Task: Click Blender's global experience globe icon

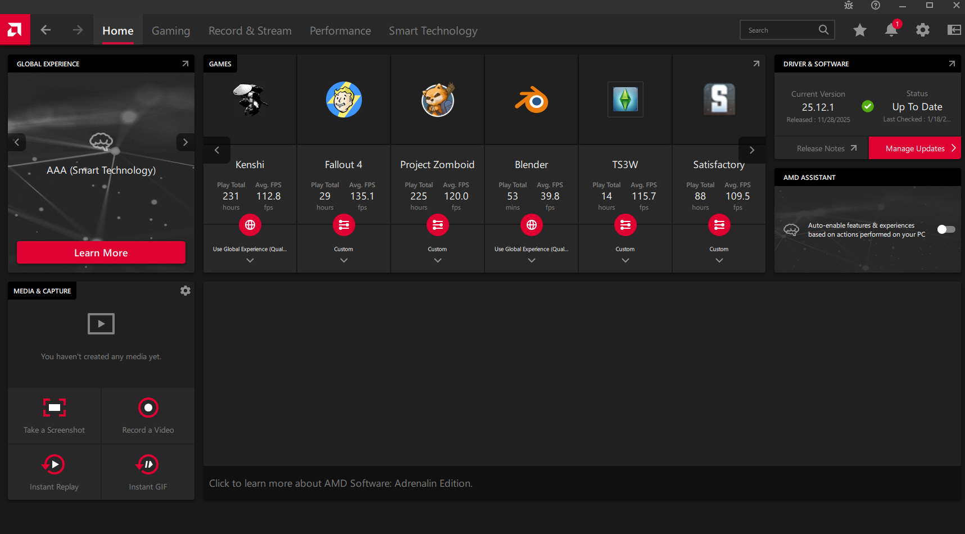Action: tap(532, 225)
